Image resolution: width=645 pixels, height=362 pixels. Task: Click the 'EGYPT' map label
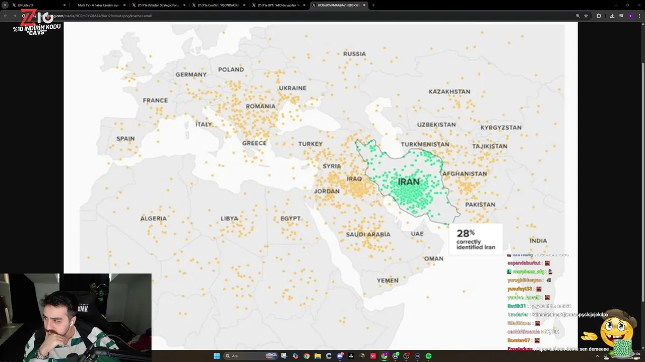coord(290,218)
